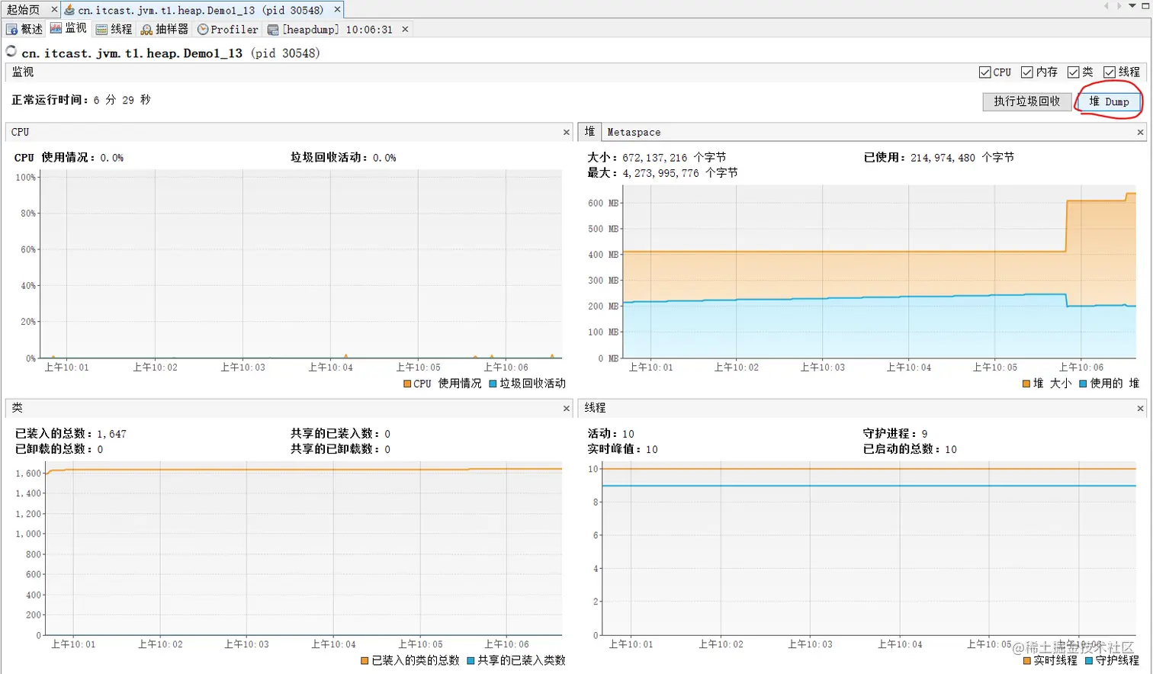
Task: Uncheck the CPU checkbox
Action: pos(984,72)
